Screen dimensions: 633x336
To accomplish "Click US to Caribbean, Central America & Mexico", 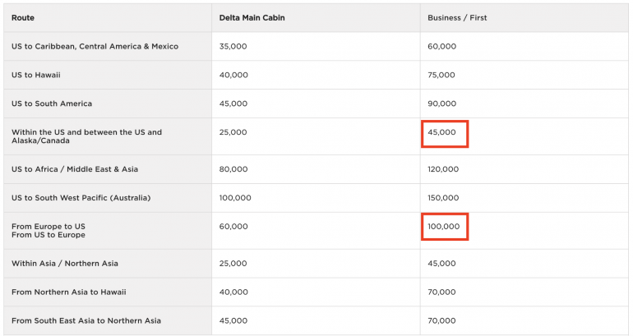I will point(95,46).
